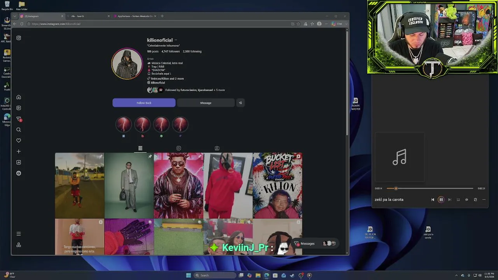
Task: Open the Meta apps icon at sidebar bottom
Action: (19, 245)
